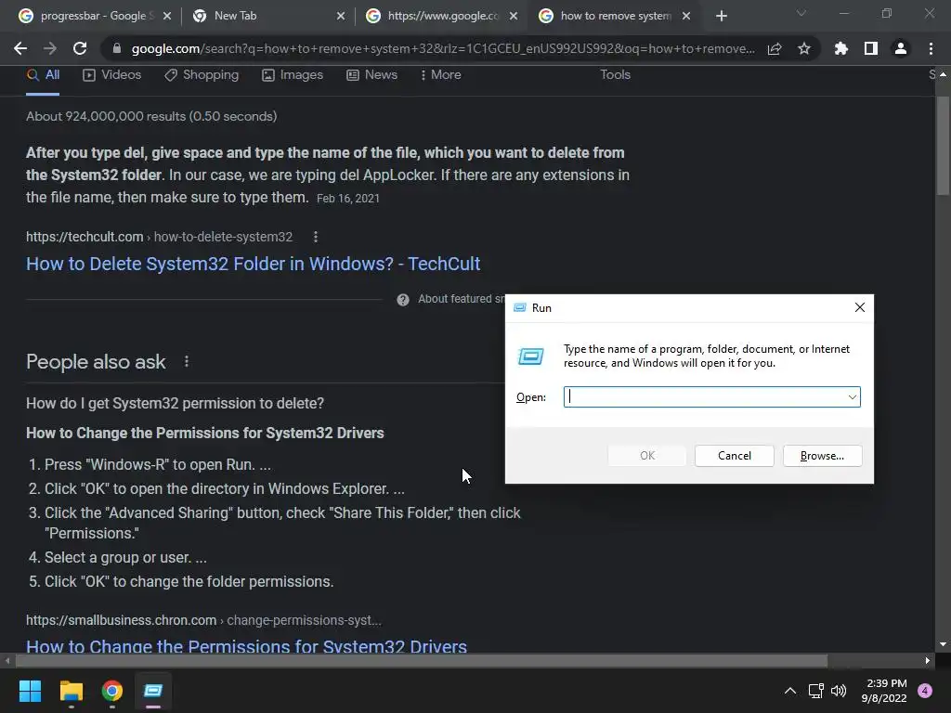This screenshot has height=713, width=951.
Task: Click the Run taskbar icon
Action: coord(153,691)
